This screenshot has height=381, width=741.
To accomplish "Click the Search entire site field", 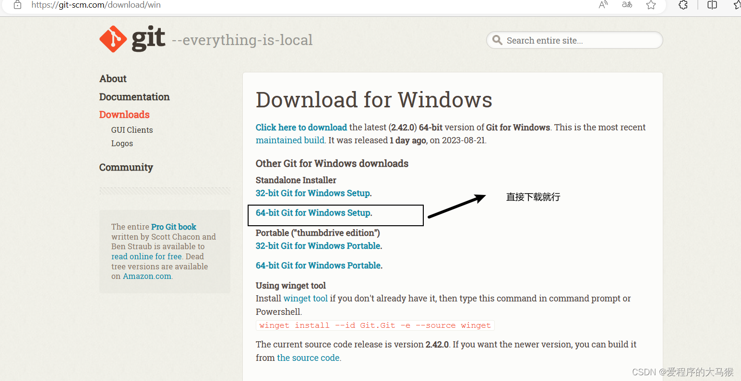I will coord(574,40).
